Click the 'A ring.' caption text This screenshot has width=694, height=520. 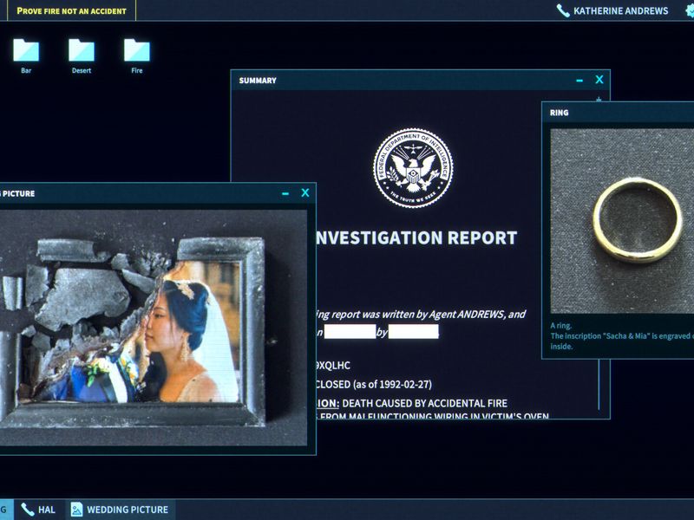pos(560,326)
